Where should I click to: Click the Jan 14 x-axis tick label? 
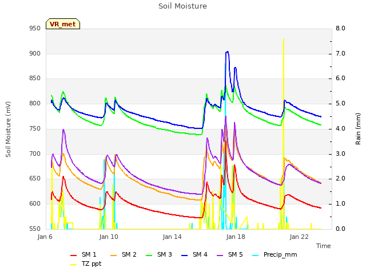(172, 237)
